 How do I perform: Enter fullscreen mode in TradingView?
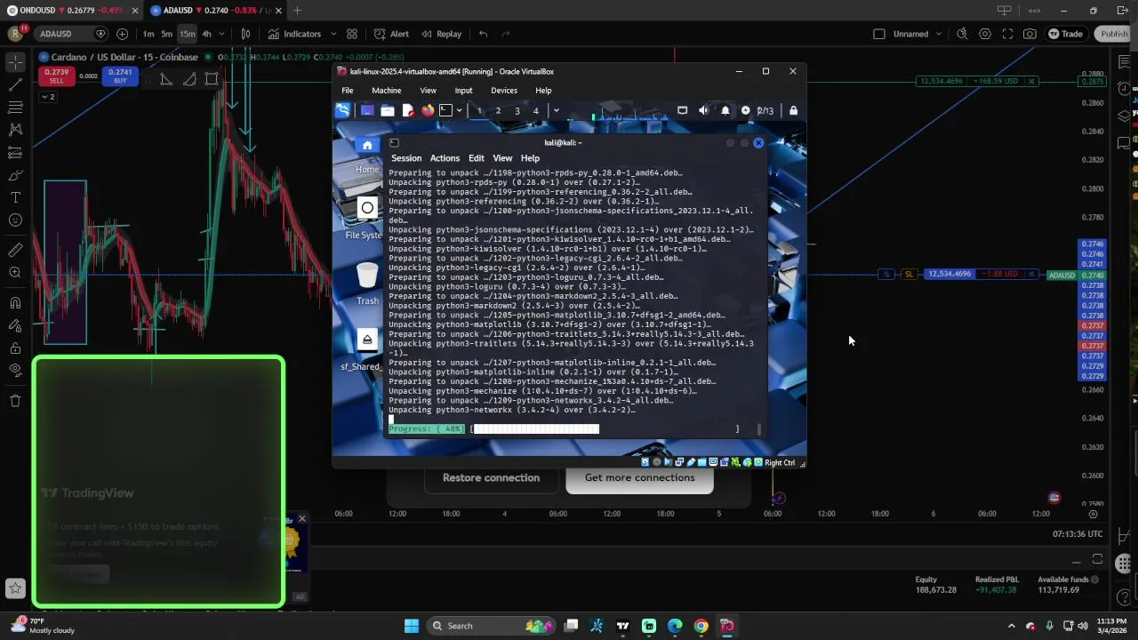coord(1007,34)
